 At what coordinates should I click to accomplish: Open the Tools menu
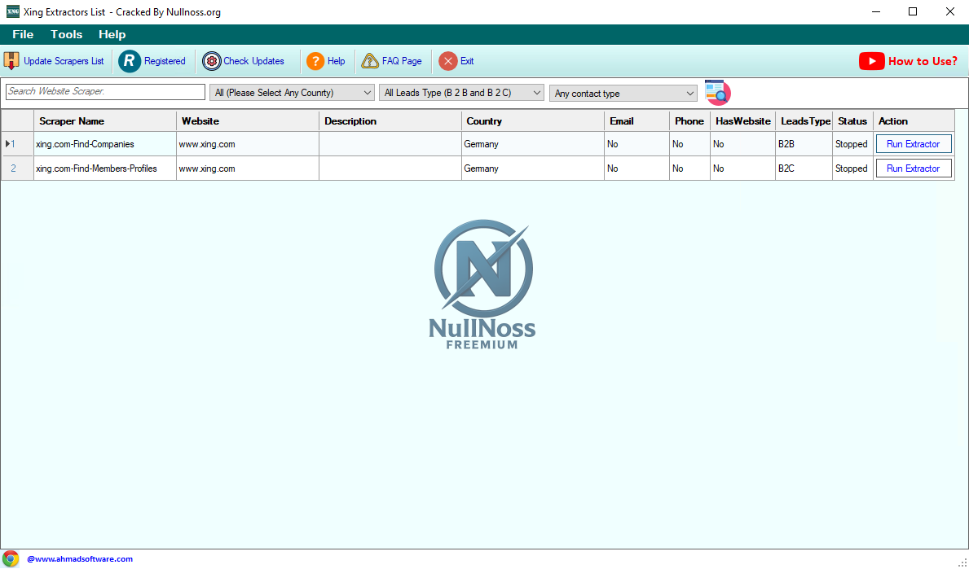[66, 34]
